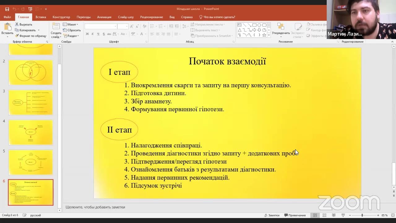The height and width of the screenshot is (223, 396).
Task: Click the zoom slider handle
Action: click(x=362, y=215)
